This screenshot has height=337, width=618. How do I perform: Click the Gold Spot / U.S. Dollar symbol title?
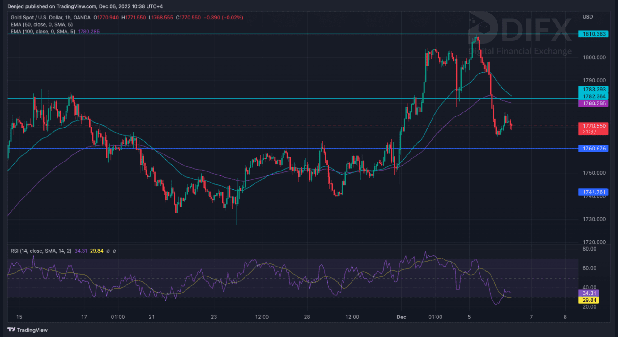[x=50, y=18]
